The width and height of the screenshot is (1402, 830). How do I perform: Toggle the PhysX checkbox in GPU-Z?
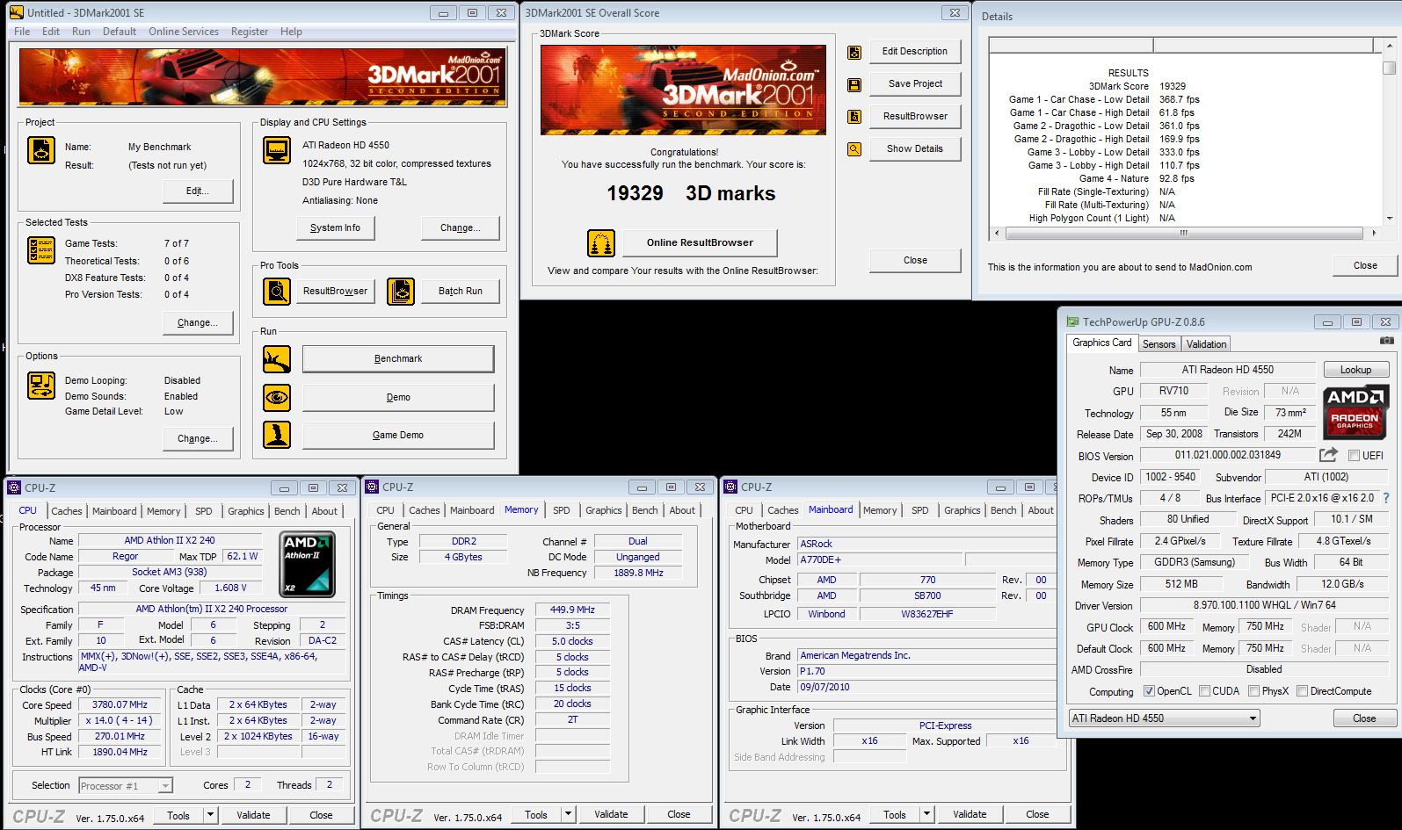[1253, 691]
